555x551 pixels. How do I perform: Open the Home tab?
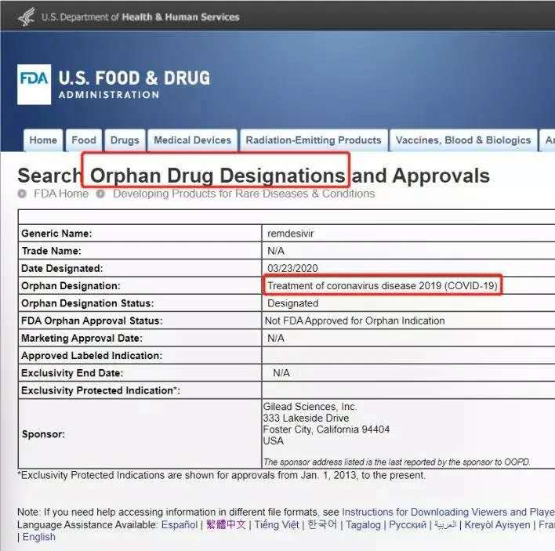(x=43, y=140)
